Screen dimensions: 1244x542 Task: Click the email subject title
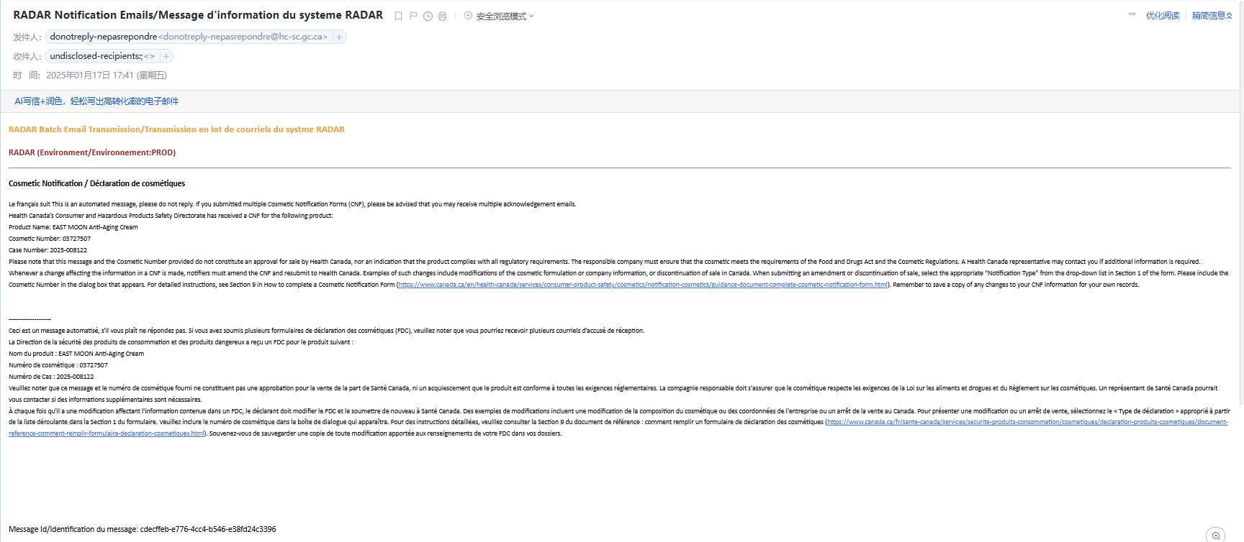point(198,15)
